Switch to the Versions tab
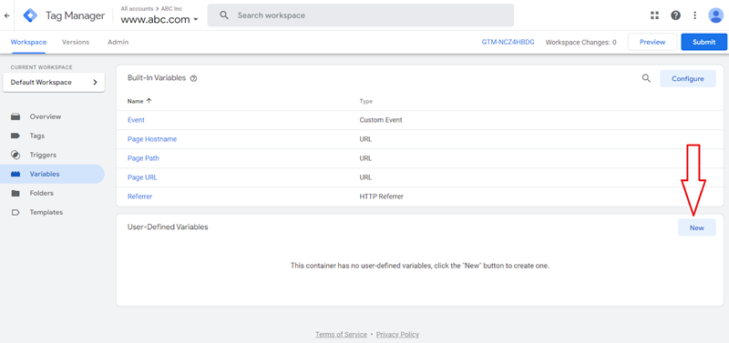The width and height of the screenshot is (729, 343). point(76,42)
